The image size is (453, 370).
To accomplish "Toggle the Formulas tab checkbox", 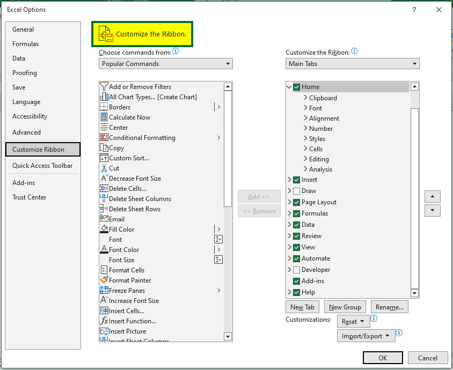I will (x=296, y=213).
